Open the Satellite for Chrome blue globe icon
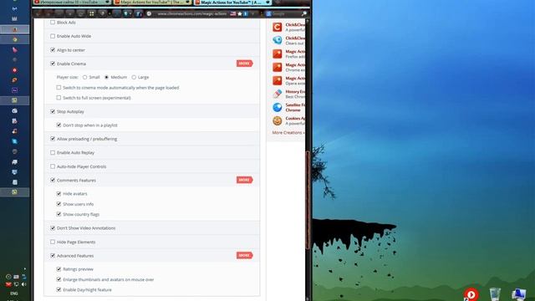The width and height of the screenshot is (535, 301). [277, 107]
